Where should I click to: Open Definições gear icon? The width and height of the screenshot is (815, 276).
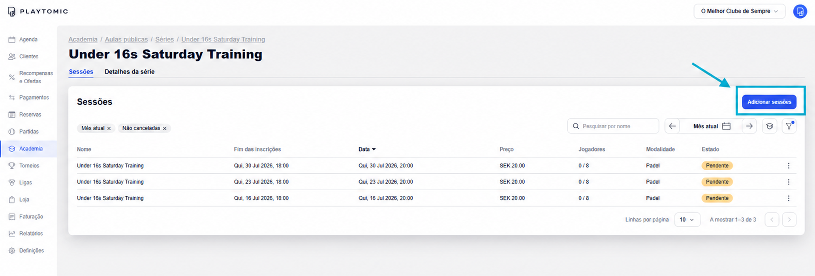click(x=12, y=251)
